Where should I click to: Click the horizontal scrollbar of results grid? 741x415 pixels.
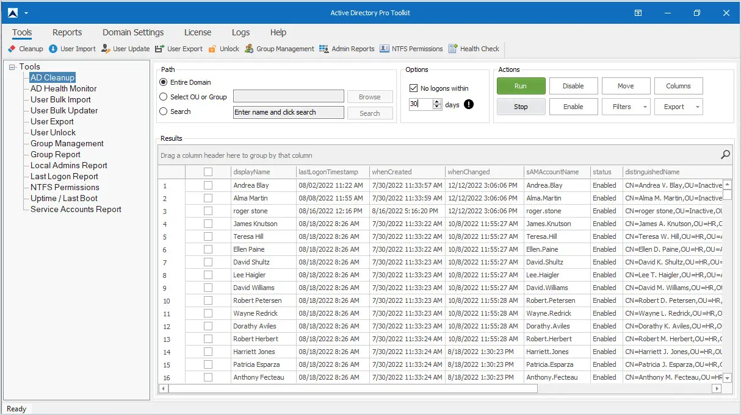(x=353, y=388)
